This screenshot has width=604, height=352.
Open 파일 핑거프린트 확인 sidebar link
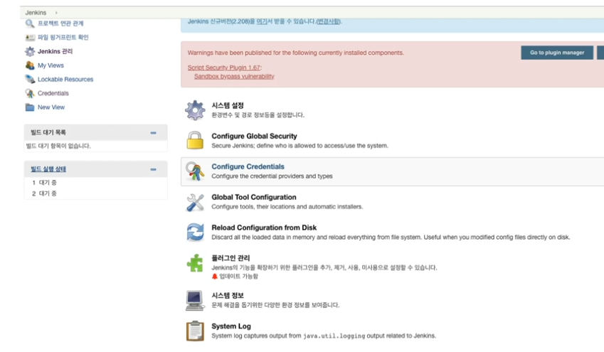[63, 38]
